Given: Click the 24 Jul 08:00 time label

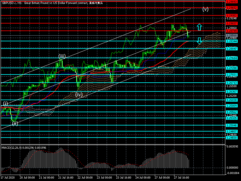Looking at the screenshot, I should [143, 178].
